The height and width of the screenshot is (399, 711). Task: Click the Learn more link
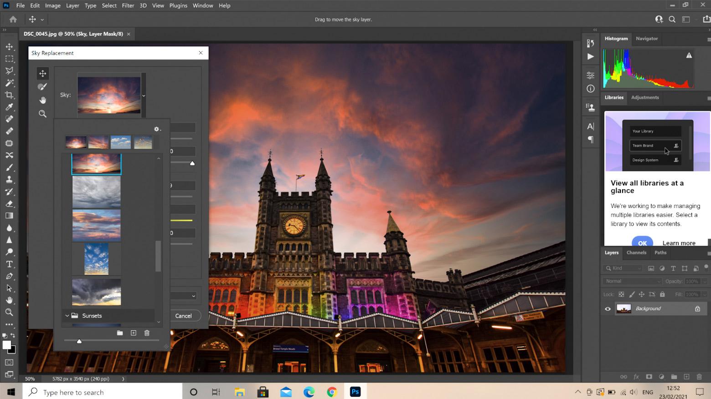click(679, 243)
